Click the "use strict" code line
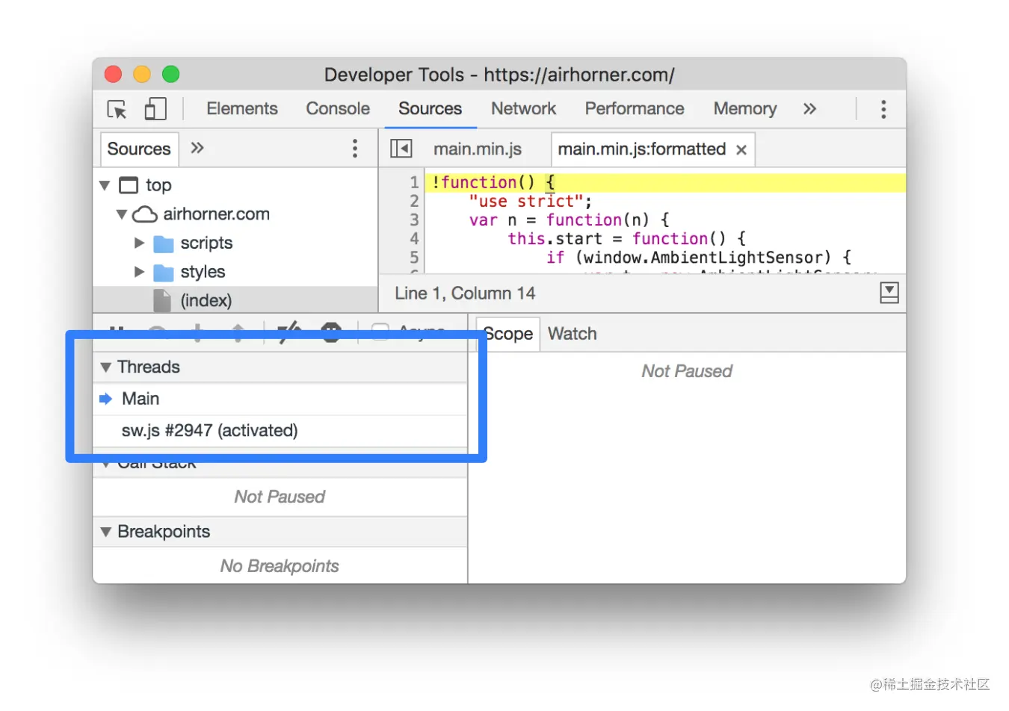The width and height of the screenshot is (1009, 711). pyautogui.click(x=531, y=201)
